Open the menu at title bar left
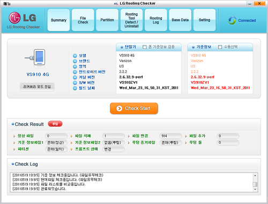Screen dimensions: 268x204 tap(7, 4)
